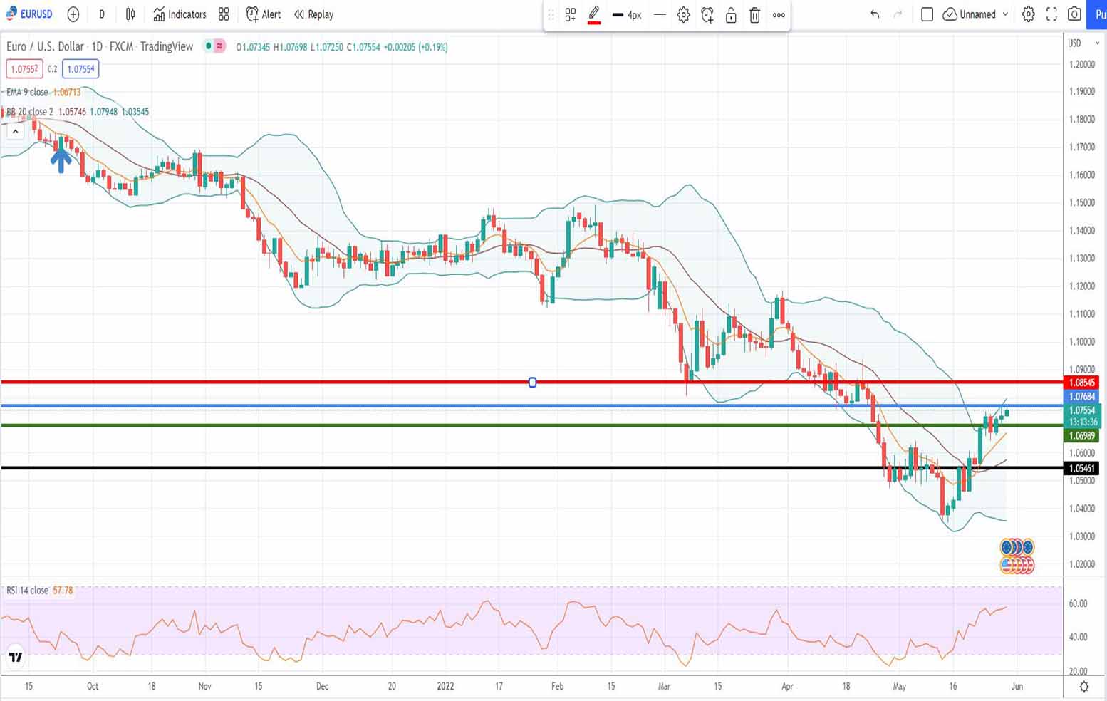Open the red line color picker
The image size is (1107, 701).
point(594,15)
